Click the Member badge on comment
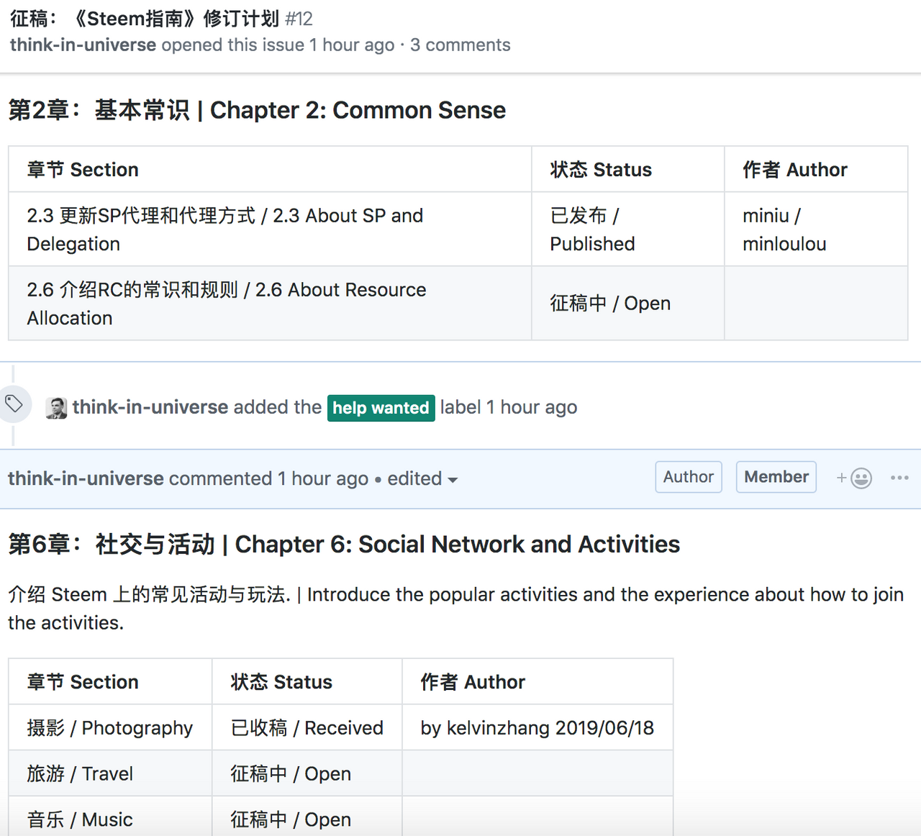The height and width of the screenshot is (836, 921). 776,477
